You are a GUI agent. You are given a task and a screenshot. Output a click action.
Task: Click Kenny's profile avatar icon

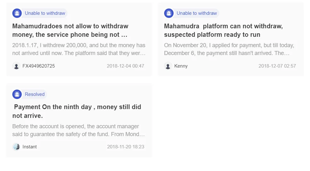click(168, 66)
